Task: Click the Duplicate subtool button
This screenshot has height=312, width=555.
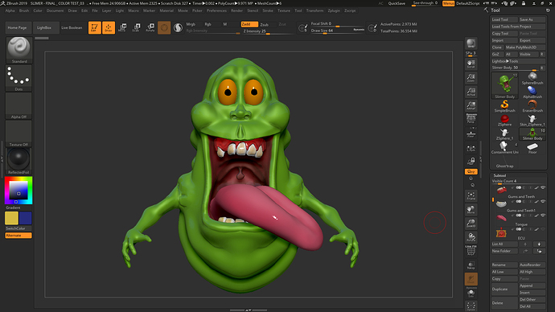Action: tap(504, 289)
